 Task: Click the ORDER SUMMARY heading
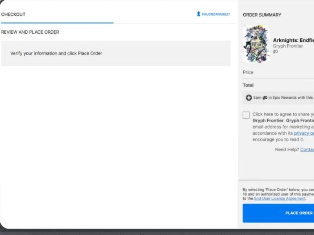(262, 15)
